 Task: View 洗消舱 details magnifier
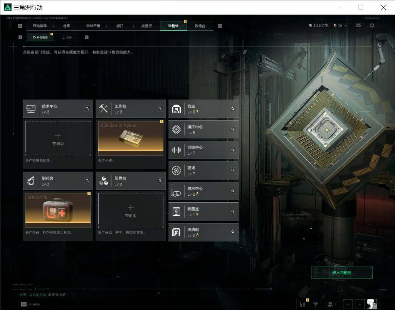[233, 232]
